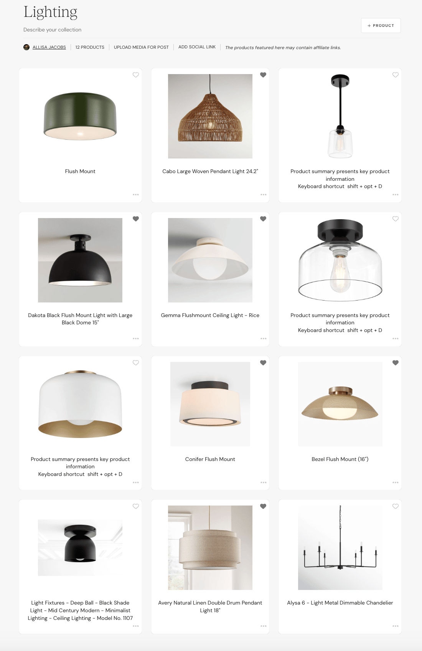Expand options menu for Avery Linen Drum Pendant
422x651 pixels.
tap(263, 626)
